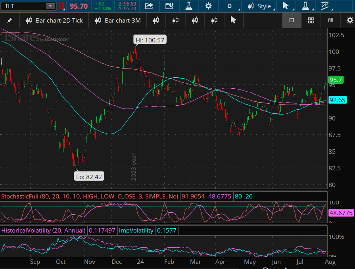Open patterns flask dropdown near right edge
The image size is (355, 269).
pyautogui.click(x=306, y=6)
